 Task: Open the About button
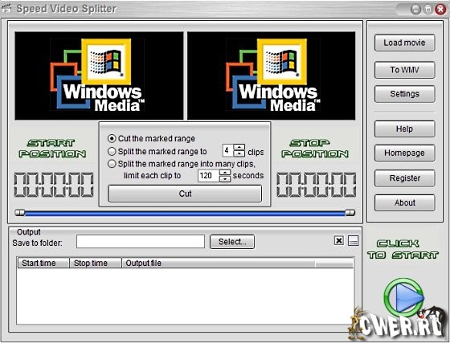tap(405, 202)
